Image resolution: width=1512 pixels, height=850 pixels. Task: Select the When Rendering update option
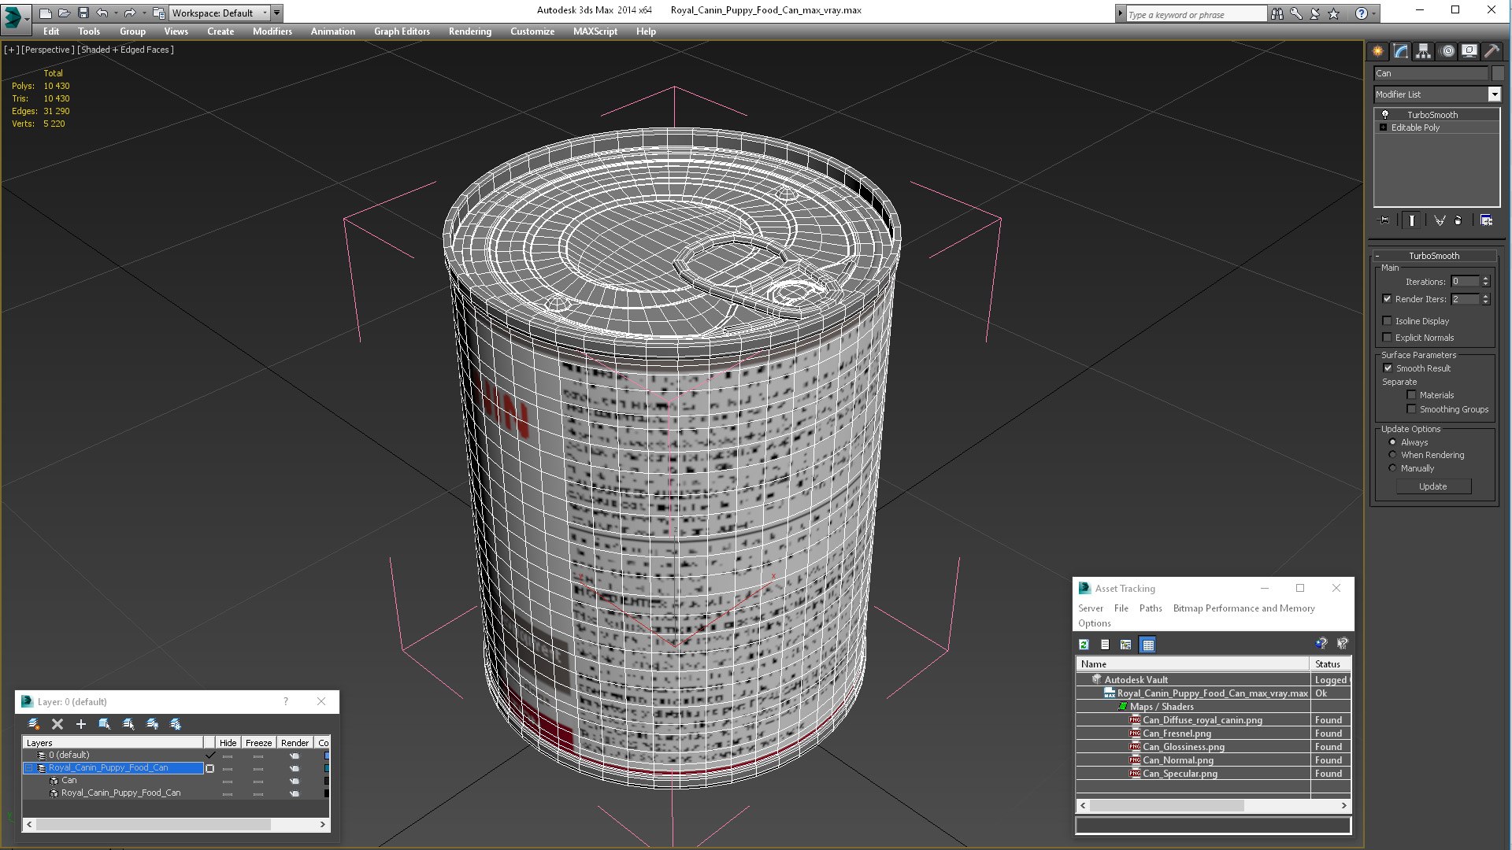pos(1392,455)
